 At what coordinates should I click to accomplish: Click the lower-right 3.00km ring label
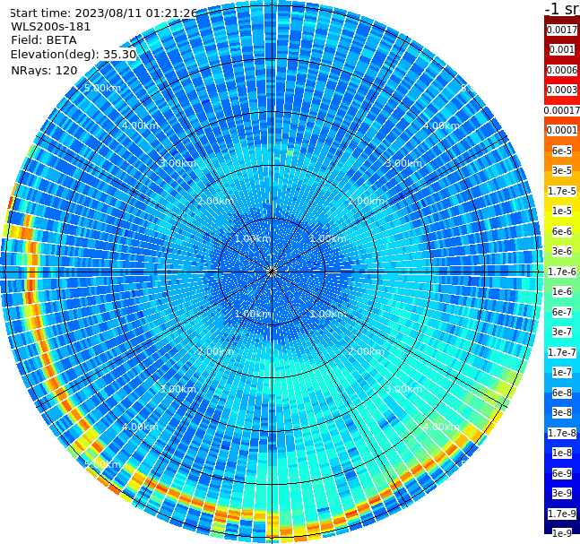click(x=404, y=389)
